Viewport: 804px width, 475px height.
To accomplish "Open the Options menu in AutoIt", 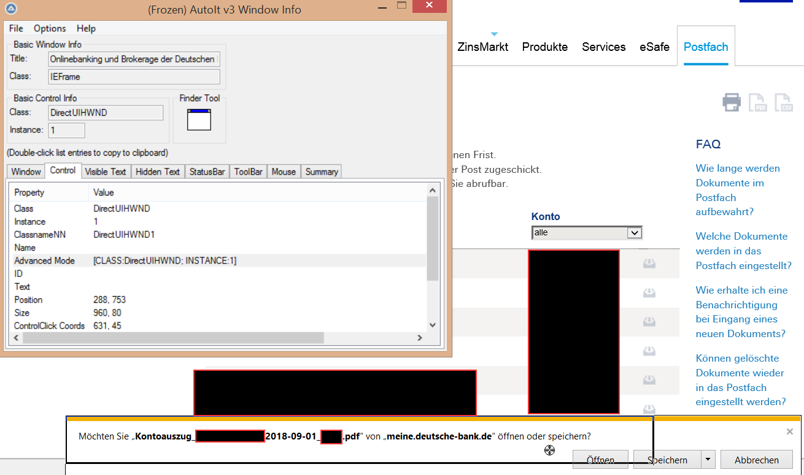I will (x=50, y=28).
